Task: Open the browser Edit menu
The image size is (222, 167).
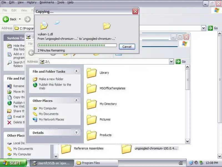Action: coord(12,2)
